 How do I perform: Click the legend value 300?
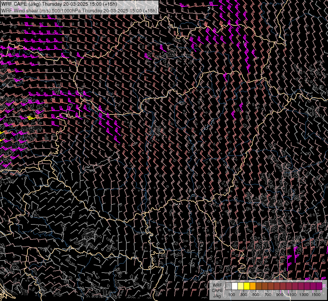[x=244, y=295]
